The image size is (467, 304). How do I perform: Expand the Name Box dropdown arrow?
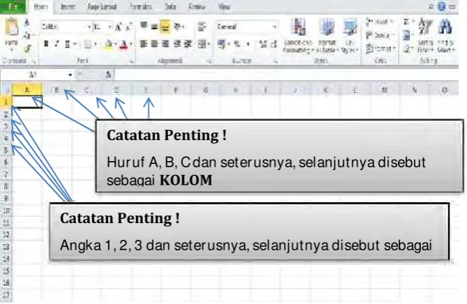pos(70,75)
